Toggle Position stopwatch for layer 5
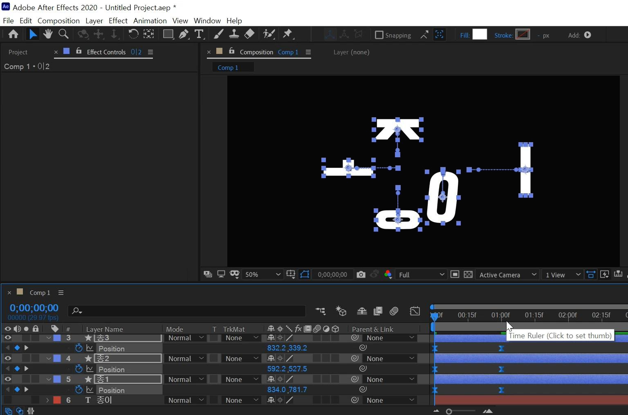The height and width of the screenshot is (415, 628). [79, 390]
